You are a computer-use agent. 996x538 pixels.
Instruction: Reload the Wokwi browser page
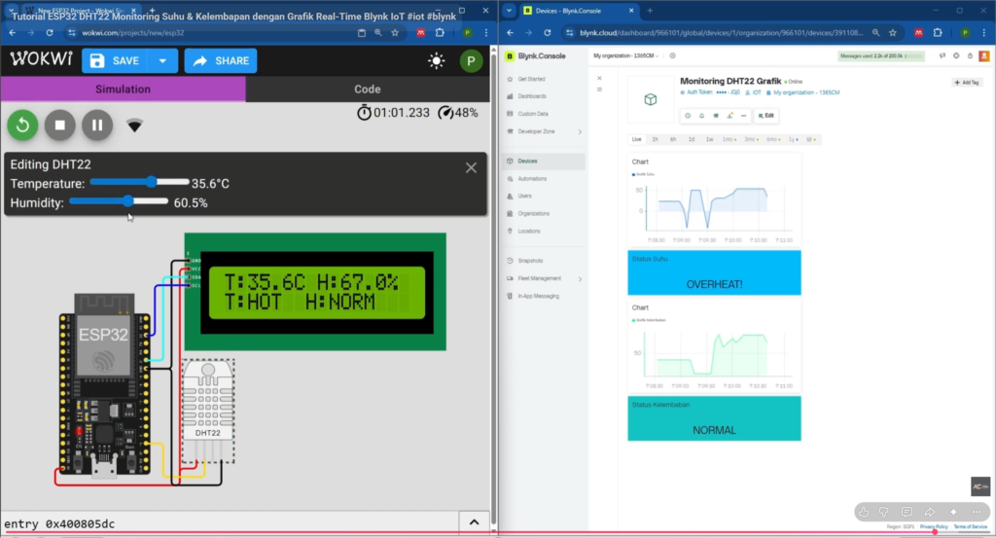50,32
